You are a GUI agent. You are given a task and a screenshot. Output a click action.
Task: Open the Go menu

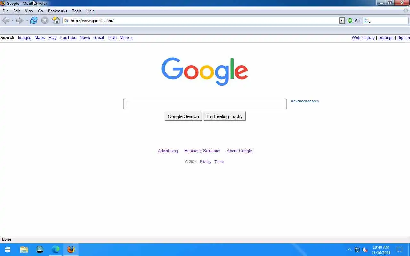click(40, 11)
